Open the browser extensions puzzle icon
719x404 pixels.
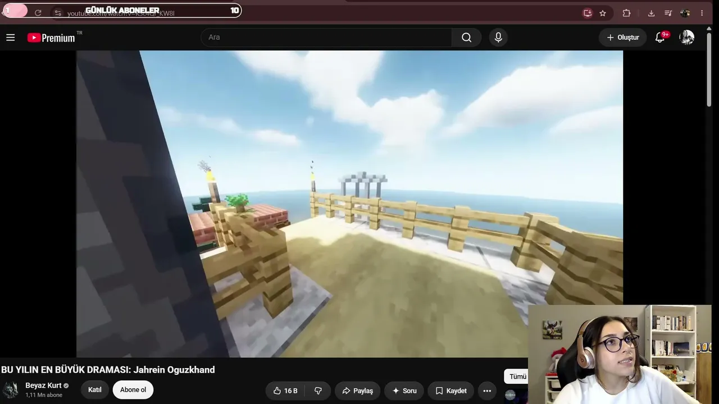pos(626,13)
